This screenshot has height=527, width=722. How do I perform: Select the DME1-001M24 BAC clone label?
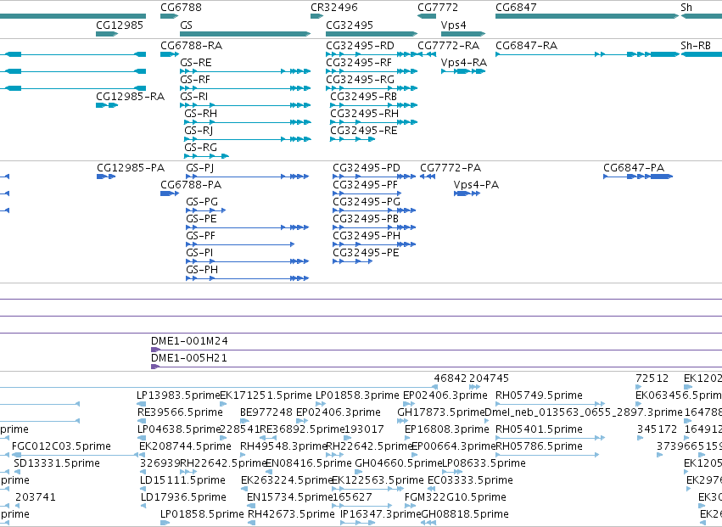pyautogui.click(x=189, y=341)
